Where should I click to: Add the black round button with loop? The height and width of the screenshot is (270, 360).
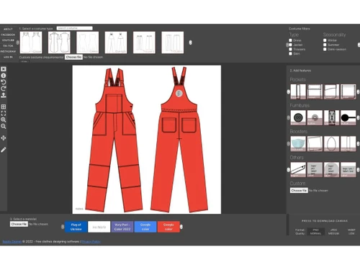point(348,117)
